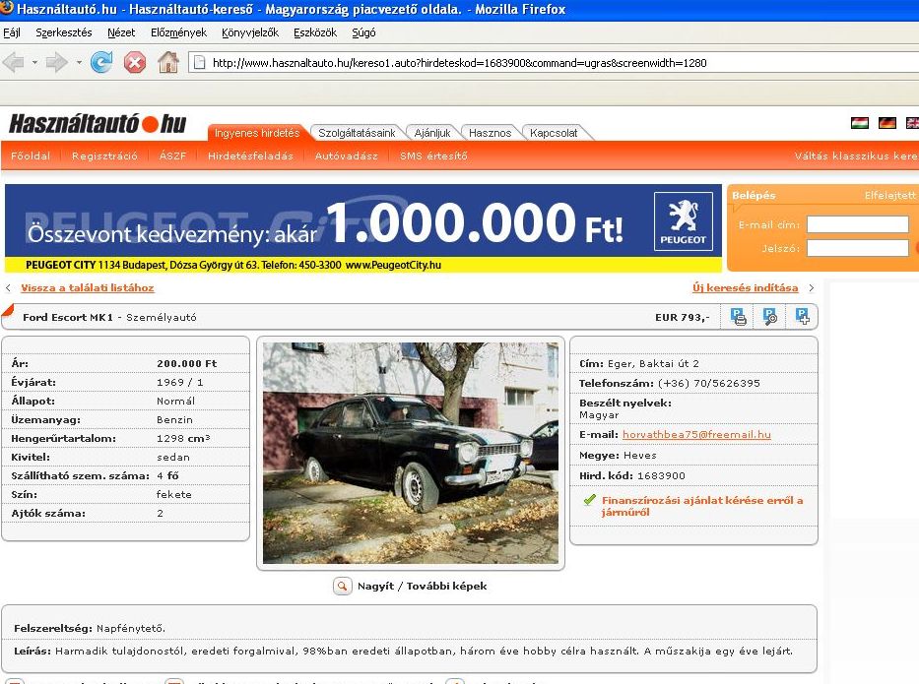Viewport: 919px width, 684px height.
Task: Click the Vissza a találati listához link
Action: [x=87, y=288]
